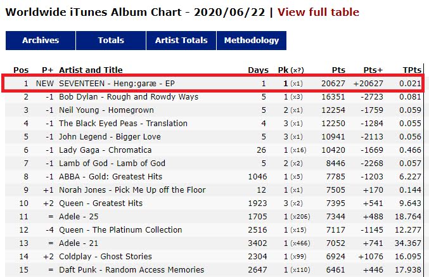The height and width of the screenshot is (277, 429).
Task: Open the Artist Totals tab
Action: [181, 41]
